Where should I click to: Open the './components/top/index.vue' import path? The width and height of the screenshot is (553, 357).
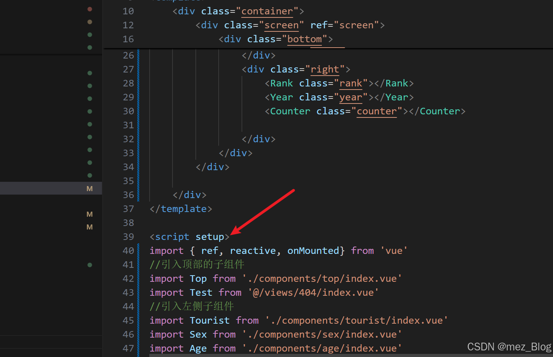[x=322, y=279]
